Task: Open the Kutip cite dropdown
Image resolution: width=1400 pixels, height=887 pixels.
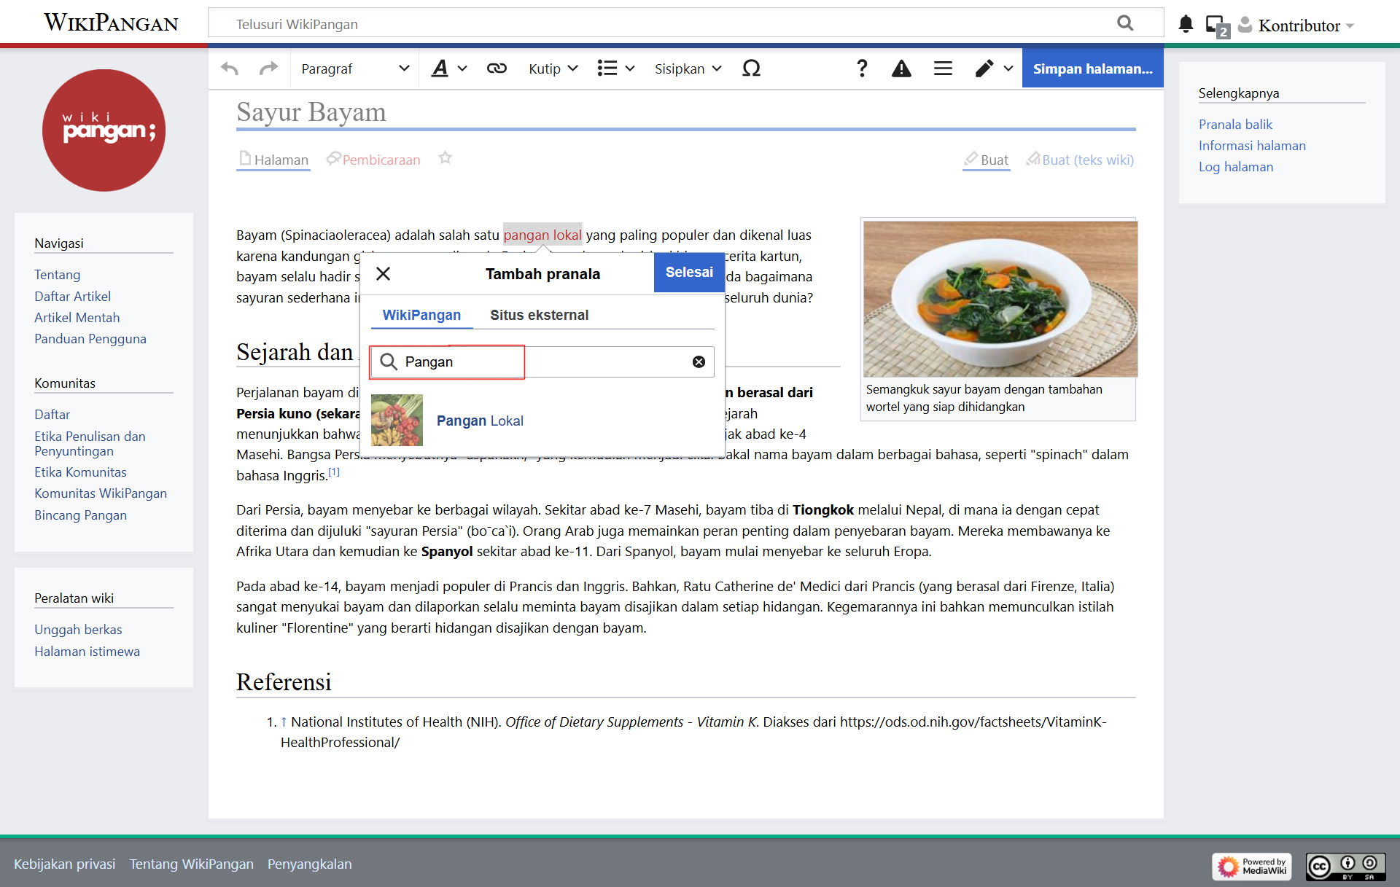Action: click(553, 69)
